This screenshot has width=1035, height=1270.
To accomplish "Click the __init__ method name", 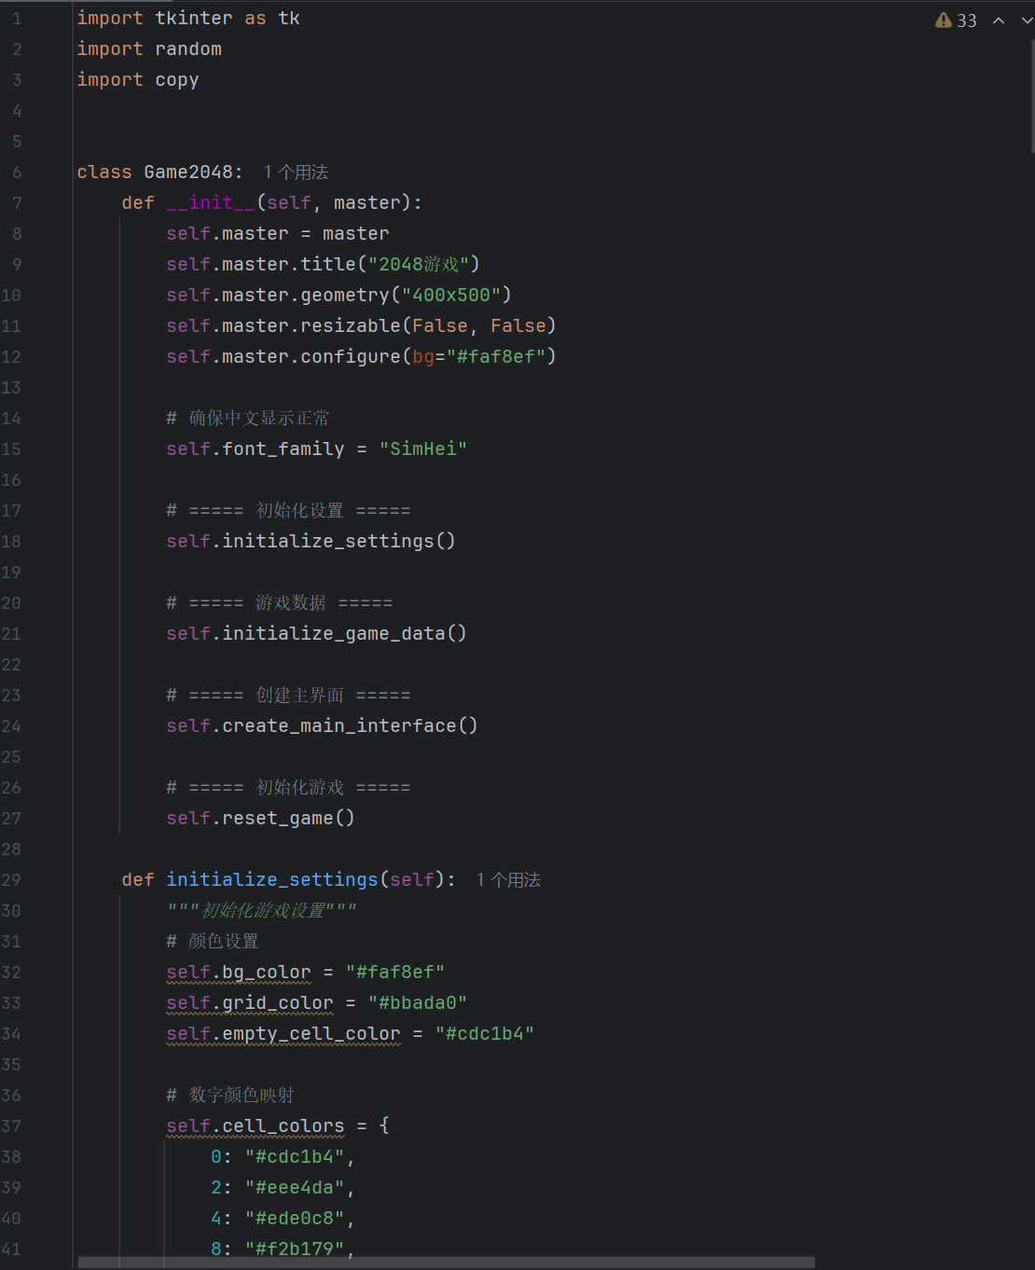I will [211, 203].
